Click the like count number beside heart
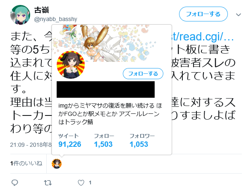 (90, 183)
